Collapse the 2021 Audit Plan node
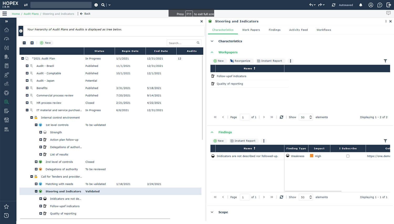The image size is (394, 224). click(x=23, y=58)
